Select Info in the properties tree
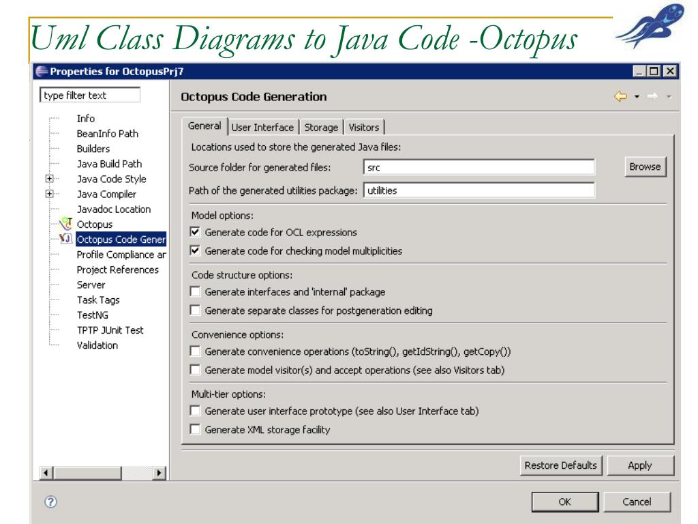Viewport: 698px width, 524px height. point(85,119)
